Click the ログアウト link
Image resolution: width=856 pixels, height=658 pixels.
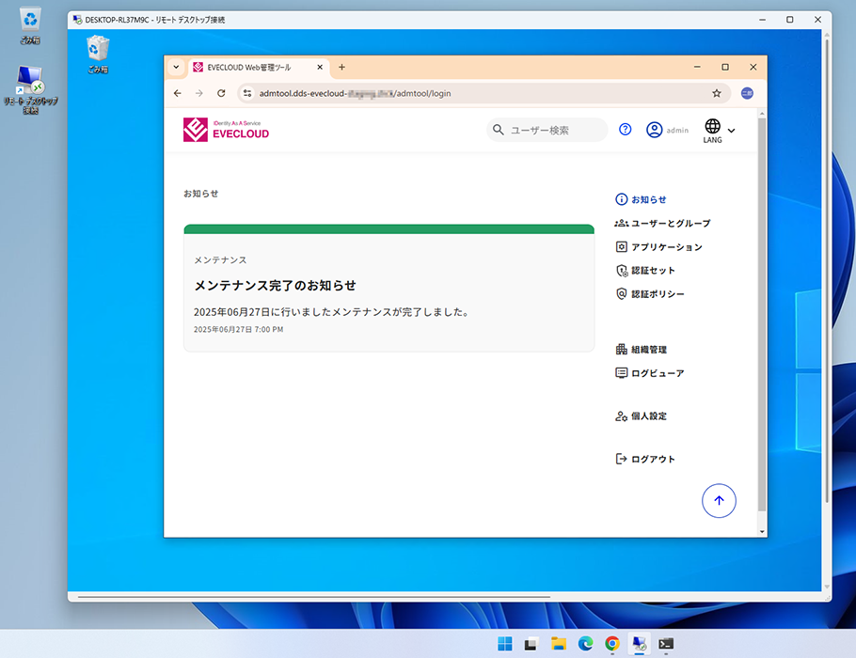[x=652, y=460]
